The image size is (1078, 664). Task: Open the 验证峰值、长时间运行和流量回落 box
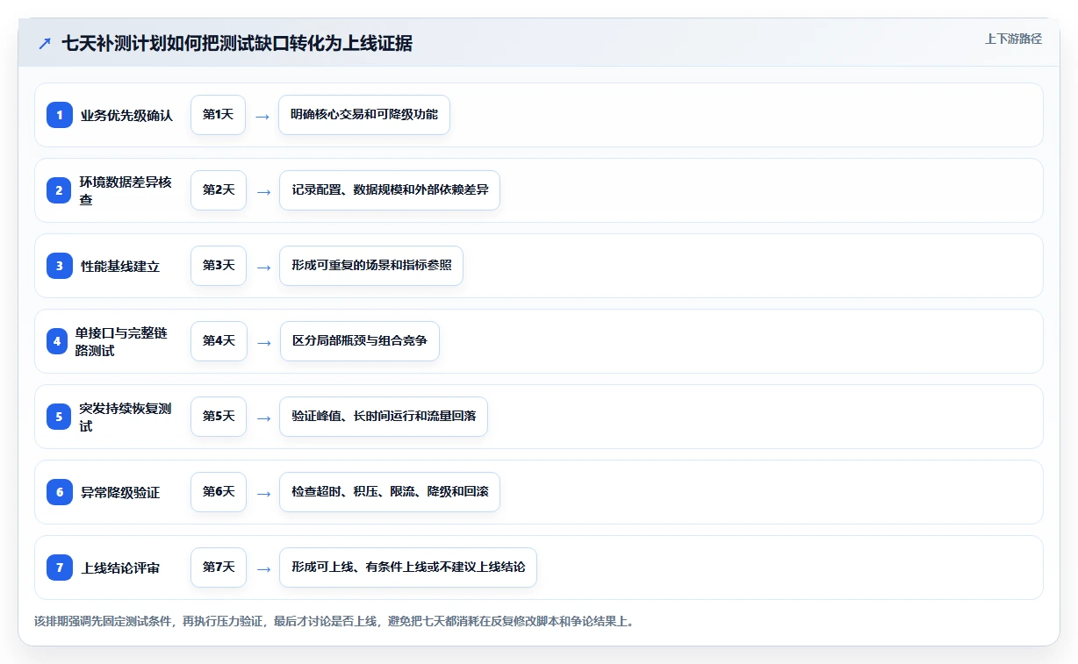tap(384, 417)
